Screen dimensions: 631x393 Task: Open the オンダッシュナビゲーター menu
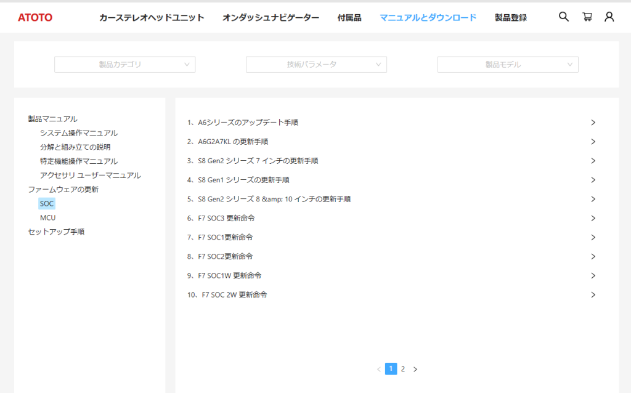[271, 18]
